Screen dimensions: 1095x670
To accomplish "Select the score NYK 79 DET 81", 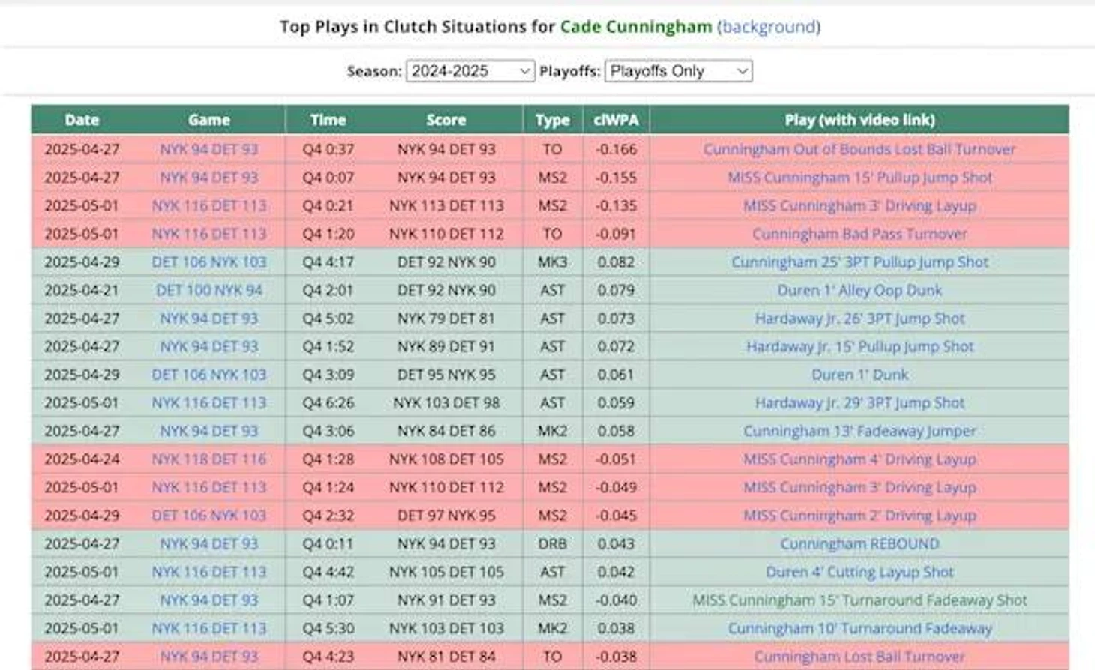I will 446,319.
